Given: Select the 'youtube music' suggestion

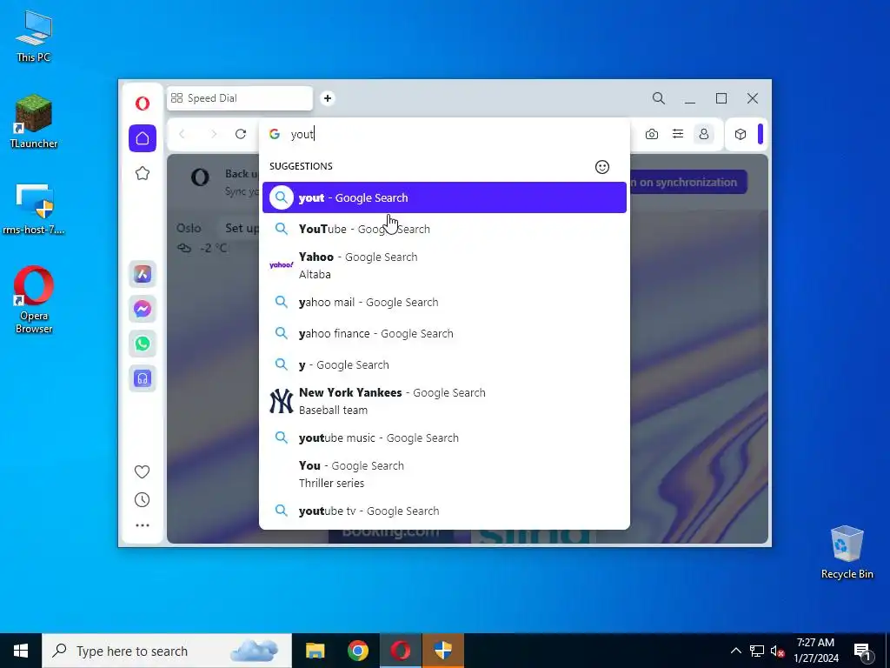Looking at the screenshot, I should (x=444, y=438).
